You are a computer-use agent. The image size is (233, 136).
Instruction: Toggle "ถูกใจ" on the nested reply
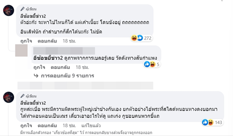point(39,68)
